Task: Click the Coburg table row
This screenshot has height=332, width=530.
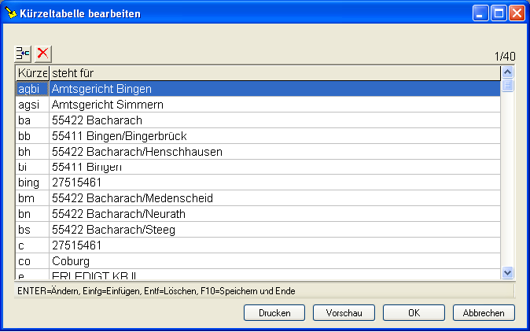Action: coord(71,260)
